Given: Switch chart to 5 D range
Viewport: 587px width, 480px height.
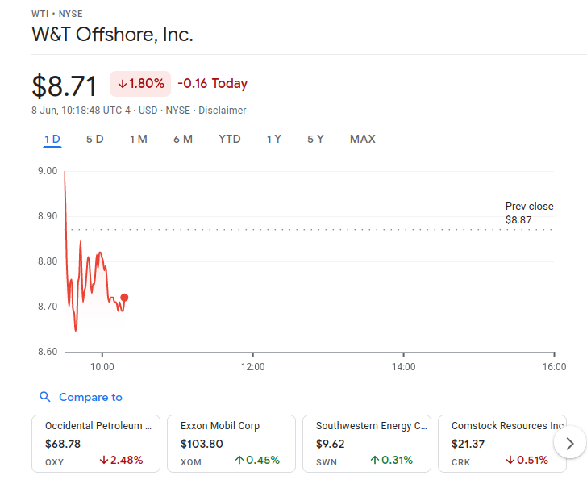Looking at the screenshot, I should (94, 140).
